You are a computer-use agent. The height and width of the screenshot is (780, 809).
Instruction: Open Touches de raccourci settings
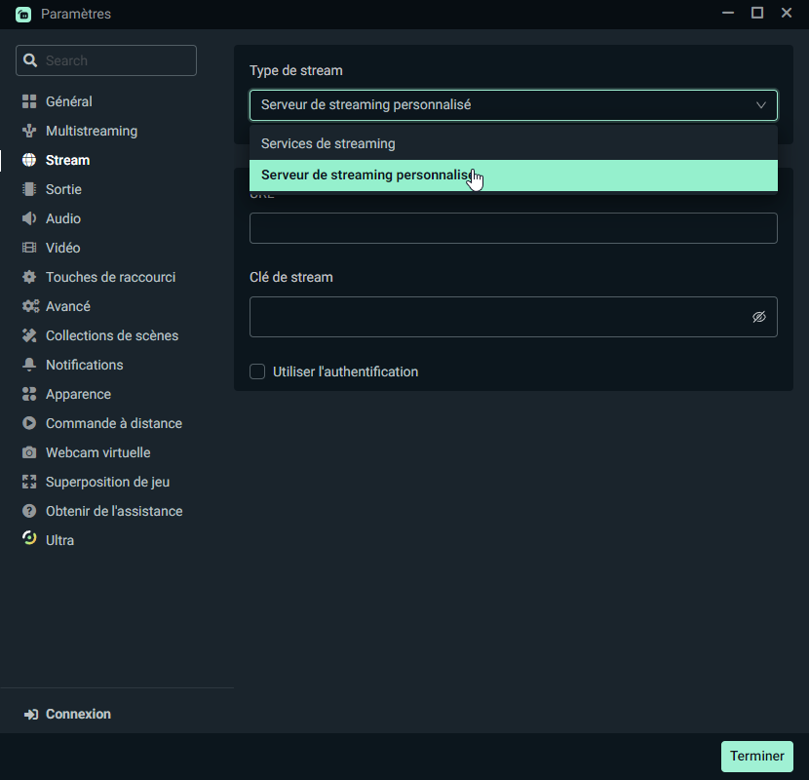coord(110,277)
